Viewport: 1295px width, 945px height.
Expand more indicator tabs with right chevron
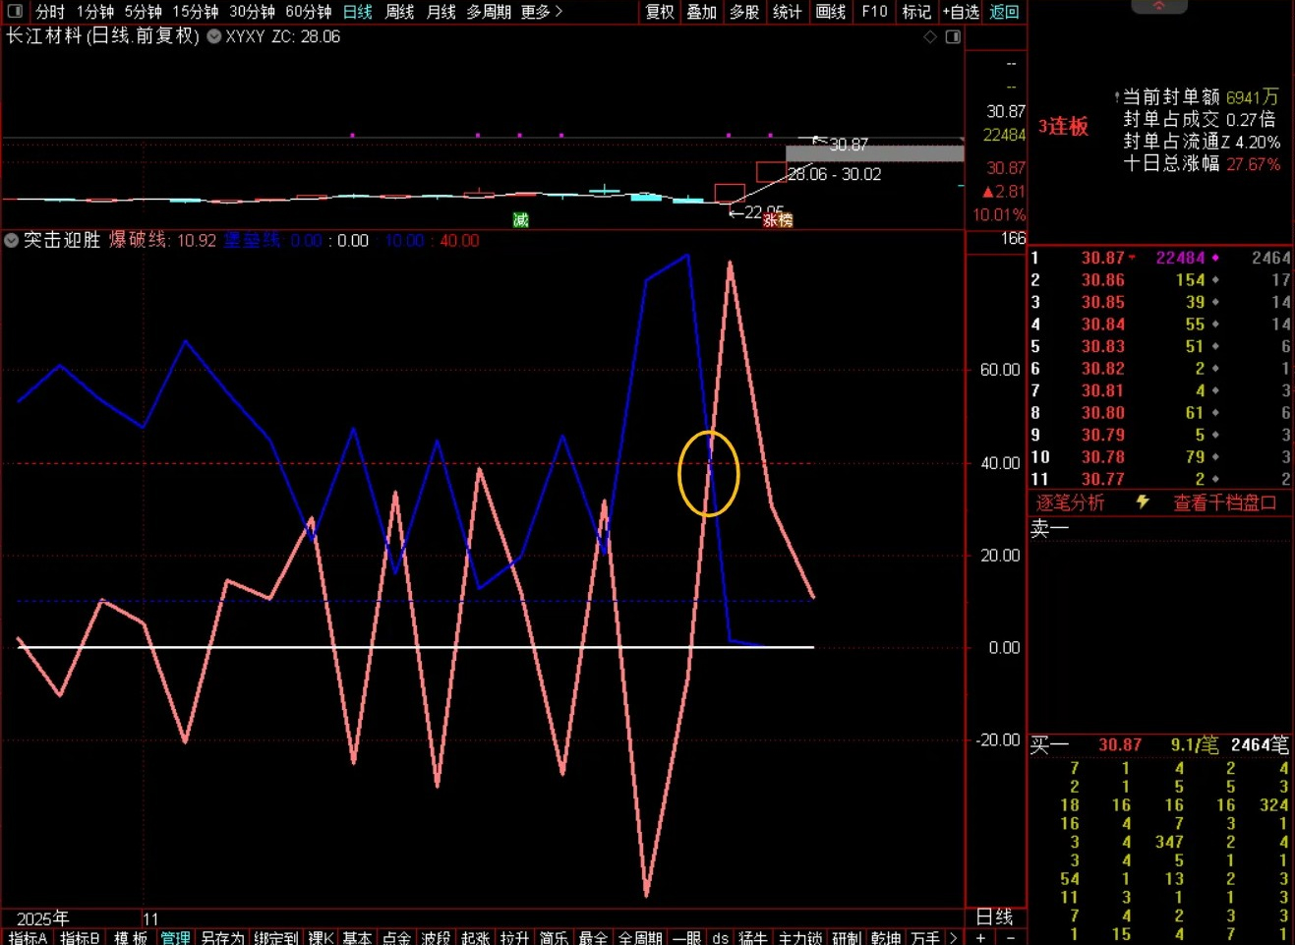953,937
